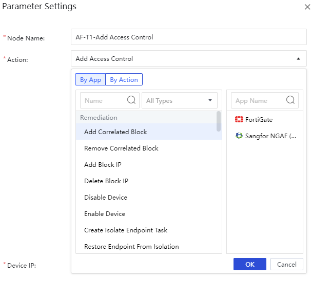This screenshot has height=281, width=311.
Task: Open the All Types dropdown
Action: [179, 101]
